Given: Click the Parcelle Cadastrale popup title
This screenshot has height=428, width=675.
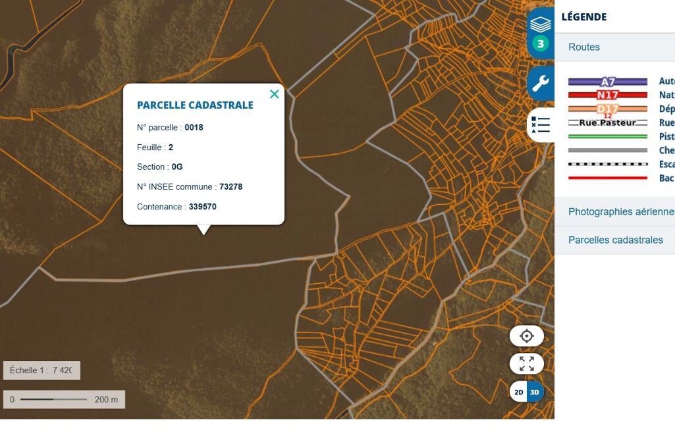Looking at the screenshot, I should point(195,105).
